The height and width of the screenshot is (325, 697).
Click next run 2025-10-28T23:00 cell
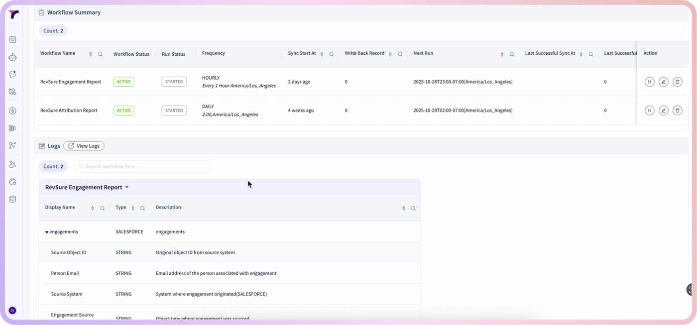click(x=463, y=82)
